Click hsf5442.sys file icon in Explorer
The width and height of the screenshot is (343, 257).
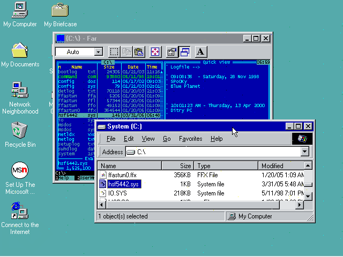pyautogui.click(x=102, y=184)
